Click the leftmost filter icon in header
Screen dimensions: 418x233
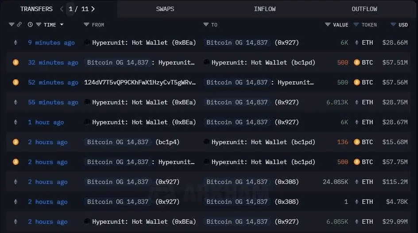click(11, 24)
